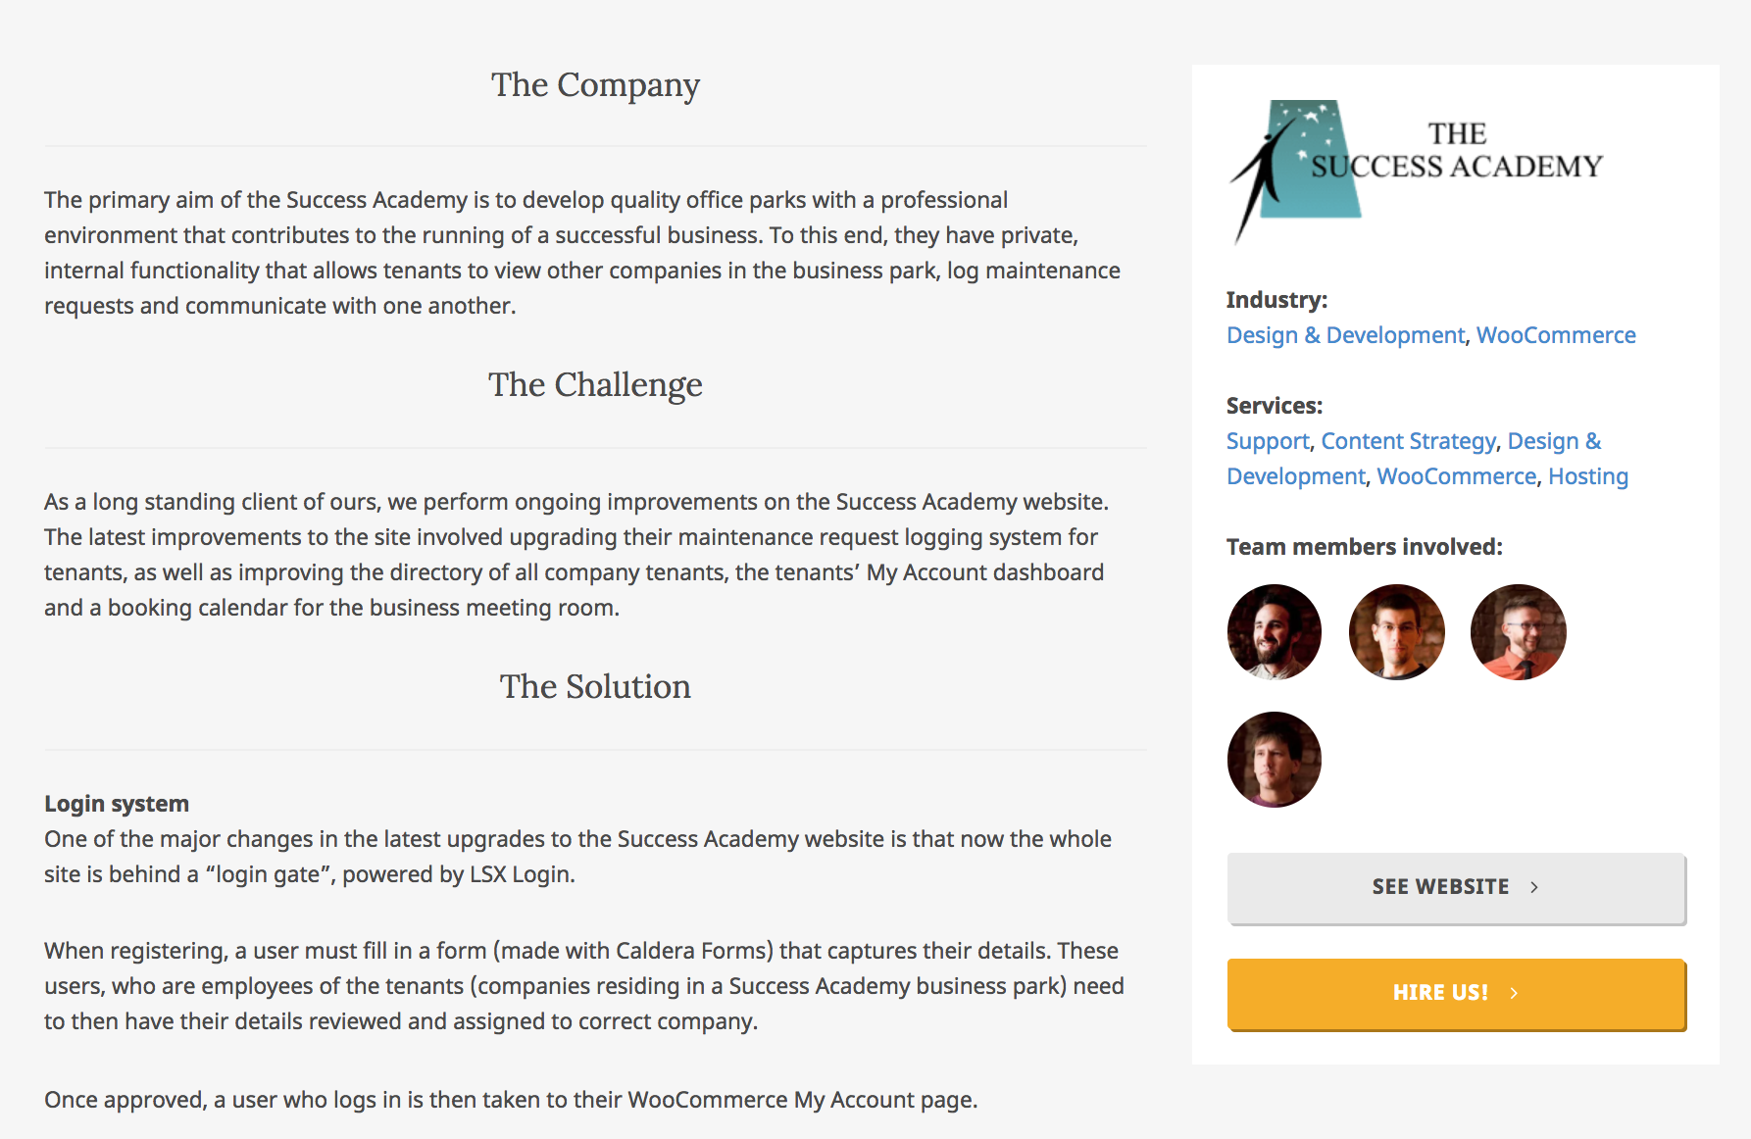Open the bearded smiling team member avatar

coord(1275,632)
